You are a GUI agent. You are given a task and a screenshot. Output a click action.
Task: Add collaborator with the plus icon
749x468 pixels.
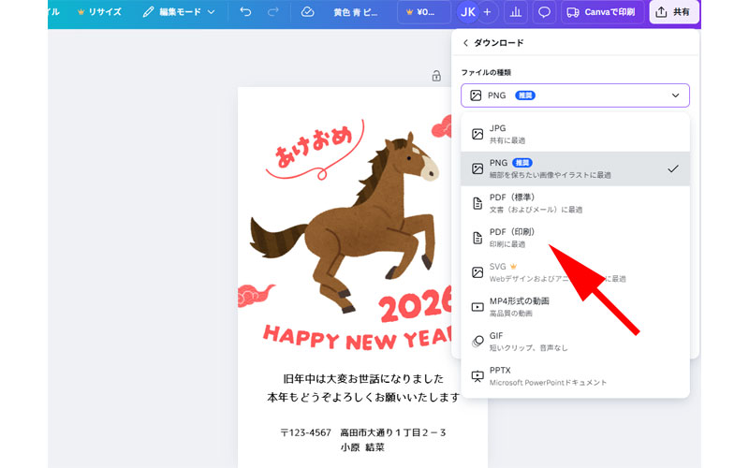pyautogui.click(x=487, y=12)
